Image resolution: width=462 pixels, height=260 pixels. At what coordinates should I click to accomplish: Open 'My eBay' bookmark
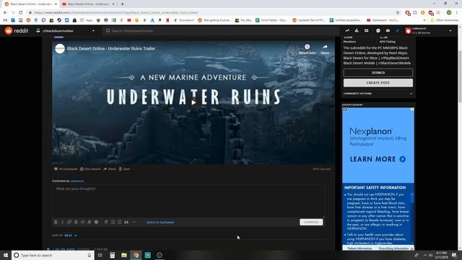point(243,20)
